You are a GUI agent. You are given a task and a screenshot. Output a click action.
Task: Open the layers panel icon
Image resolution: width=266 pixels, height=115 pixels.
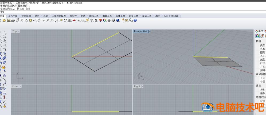click(x=100, y=20)
